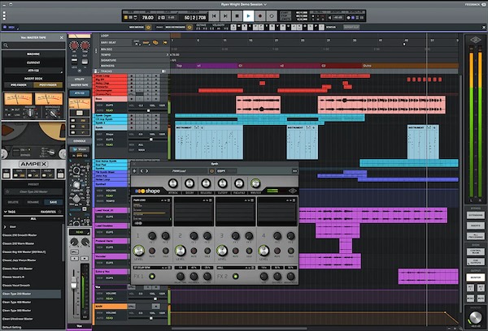Click the RENAME preset button
This screenshot has width=488, height=331.
pos(33,202)
